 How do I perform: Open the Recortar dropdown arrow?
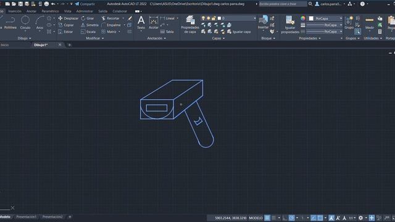pyautogui.click(x=123, y=18)
